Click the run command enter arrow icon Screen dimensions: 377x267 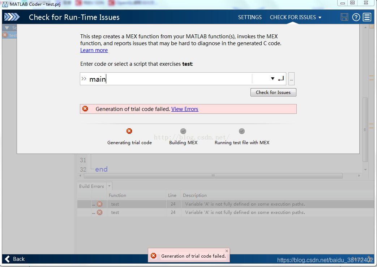pos(281,79)
